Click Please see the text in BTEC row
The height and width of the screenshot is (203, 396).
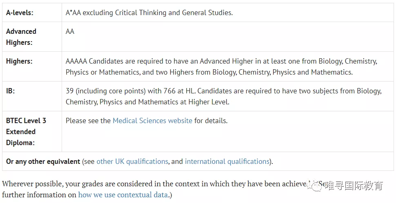pos(88,121)
